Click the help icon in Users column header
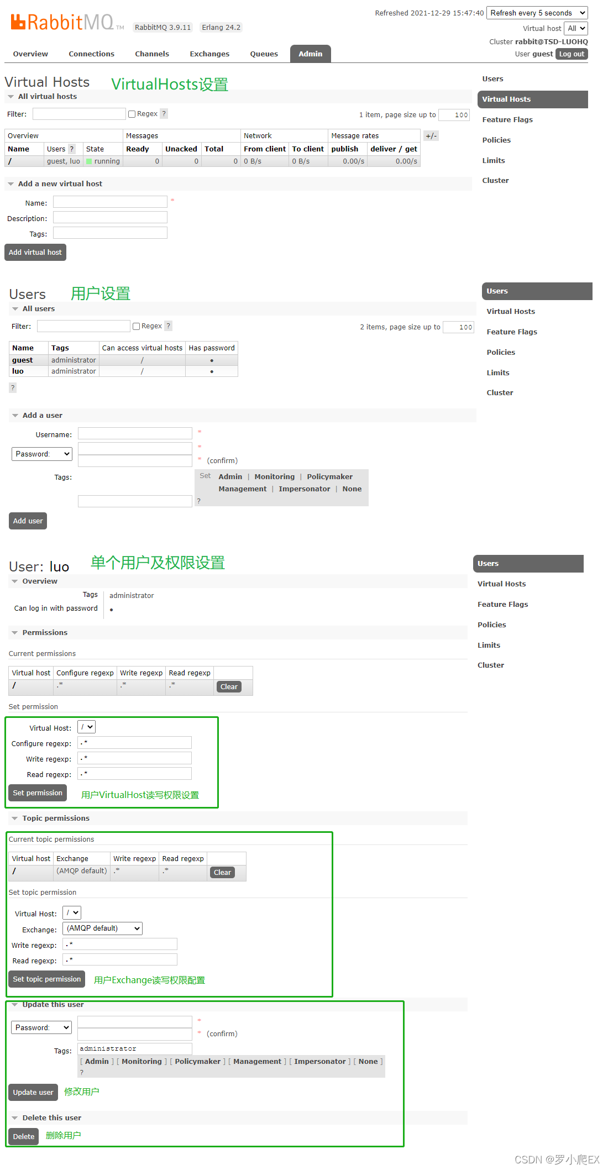This screenshot has width=608, height=1170. click(71, 149)
